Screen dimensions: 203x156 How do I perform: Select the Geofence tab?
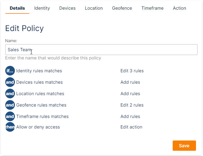click(122, 8)
